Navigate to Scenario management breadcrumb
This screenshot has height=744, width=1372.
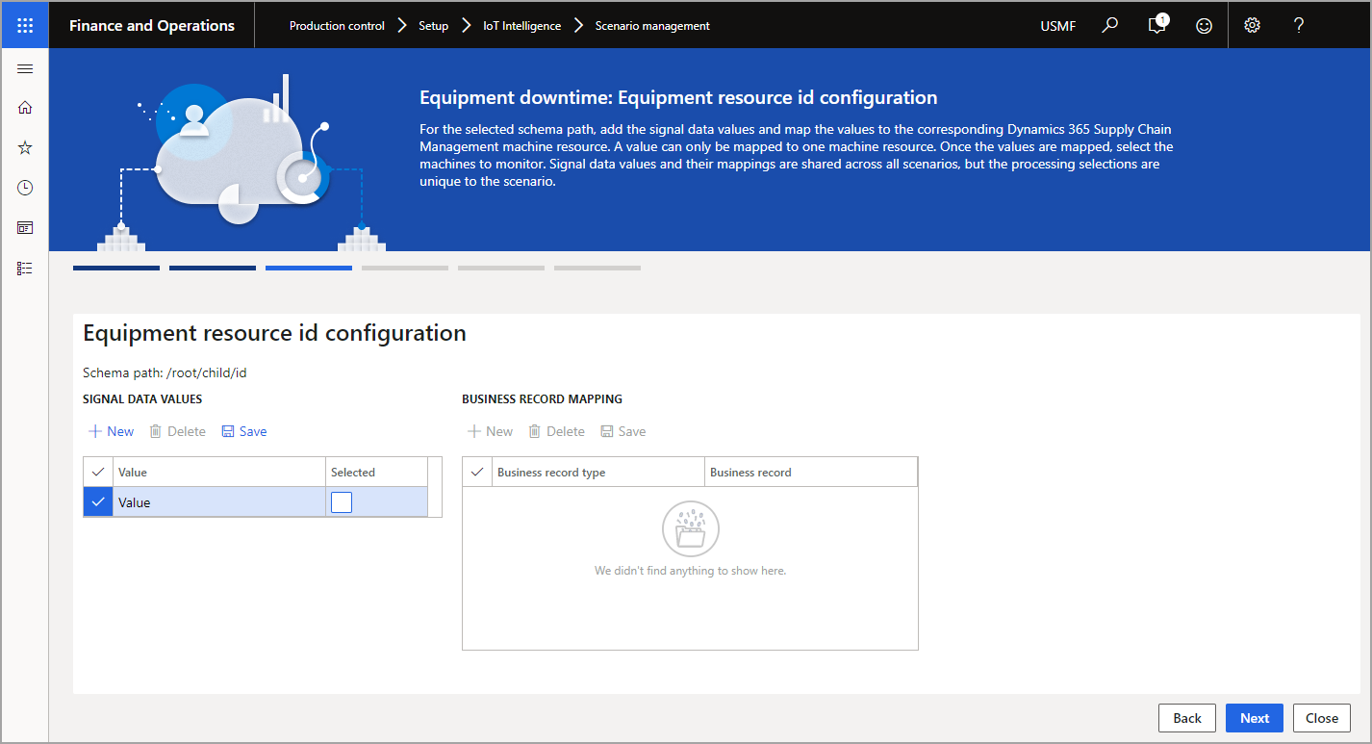tap(652, 26)
